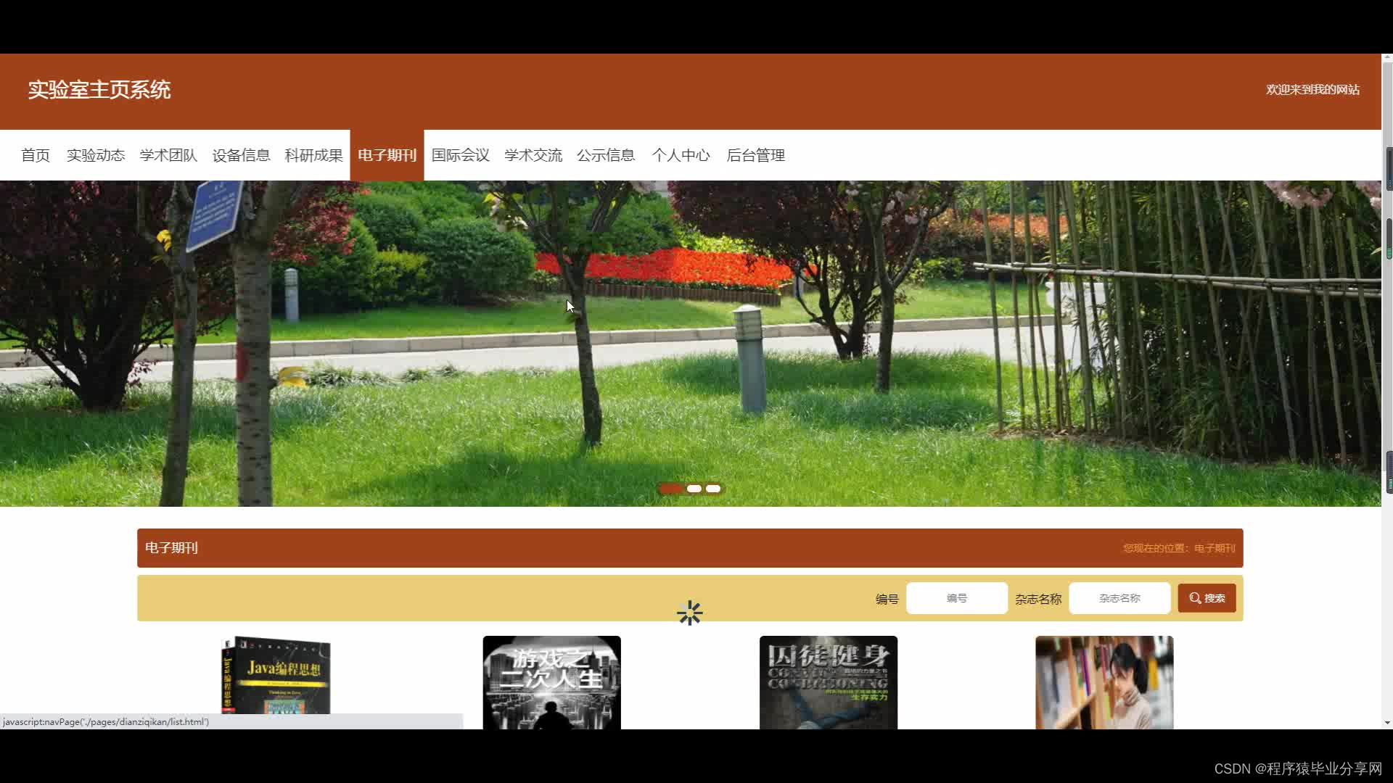This screenshot has height=783, width=1393.
Task: Select the third carousel indicator dot
Action: pyautogui.click(x=713, y=489)
